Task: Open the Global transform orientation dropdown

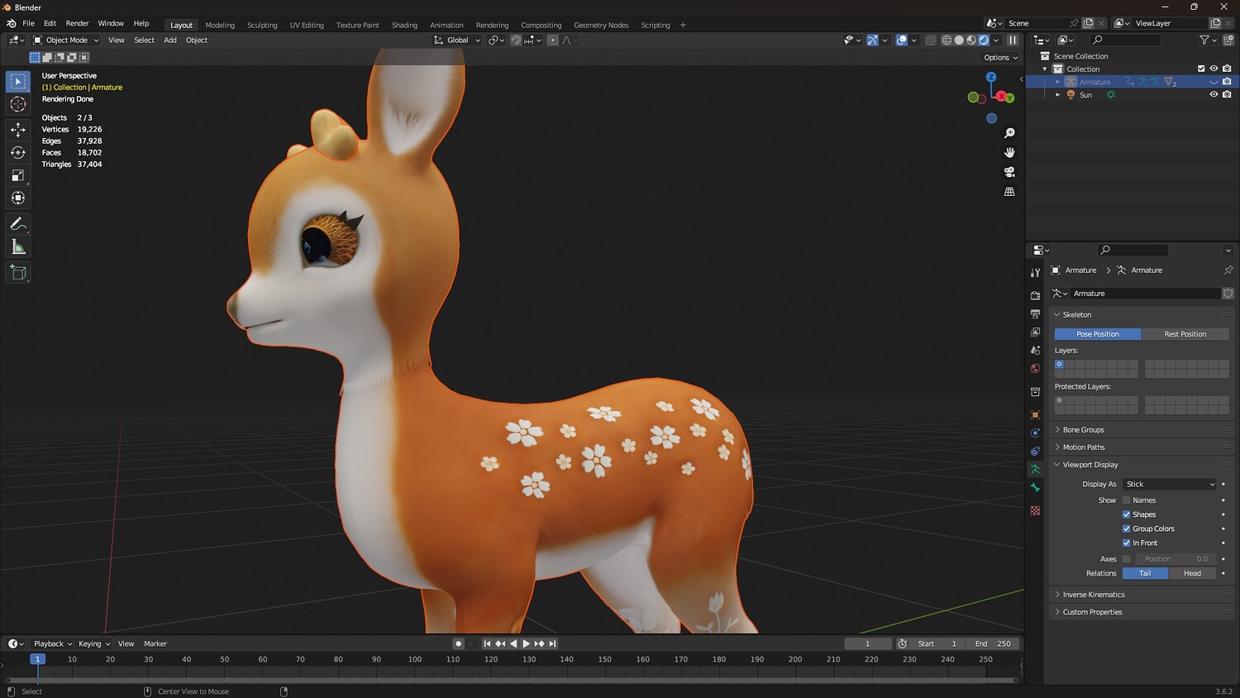Action: (456, 40)
